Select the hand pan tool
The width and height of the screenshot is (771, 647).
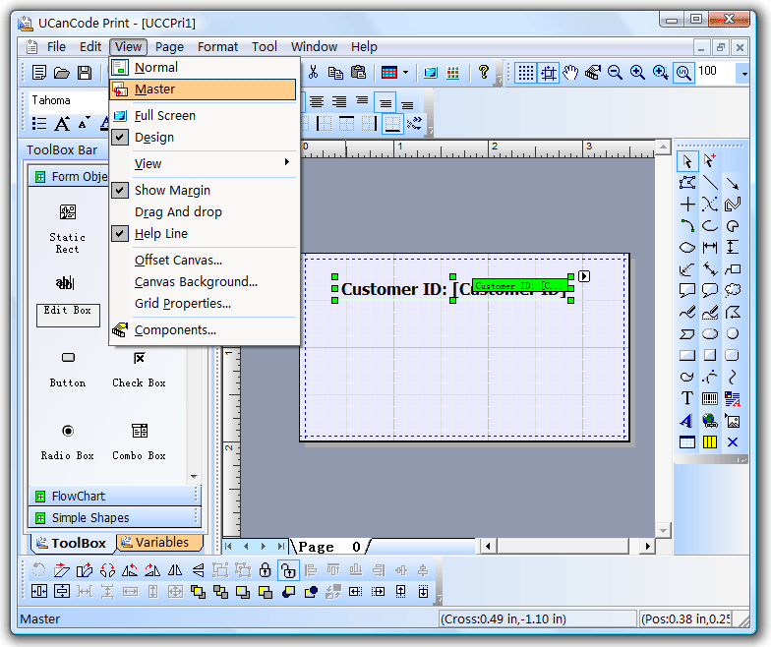click(570, 73)
